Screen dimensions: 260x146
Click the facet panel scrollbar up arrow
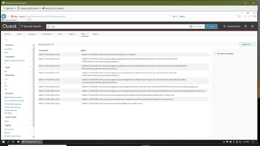tap(34, 45)
